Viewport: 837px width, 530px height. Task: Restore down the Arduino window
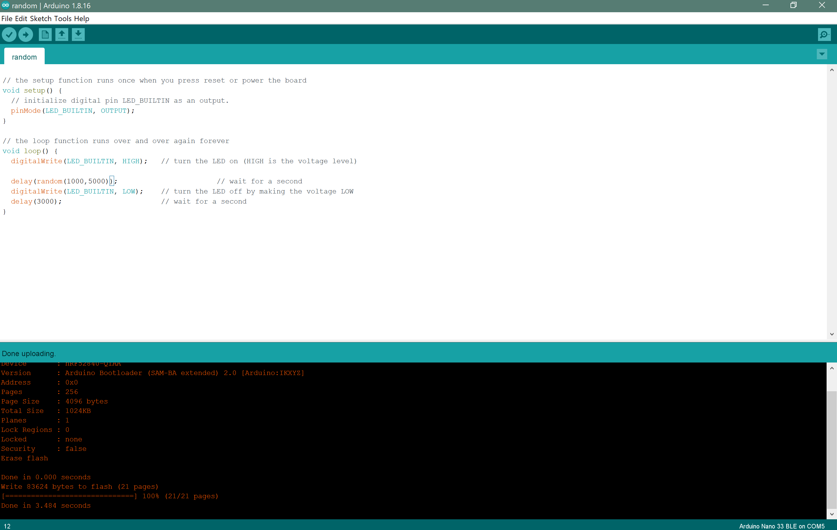pos(794,6)
